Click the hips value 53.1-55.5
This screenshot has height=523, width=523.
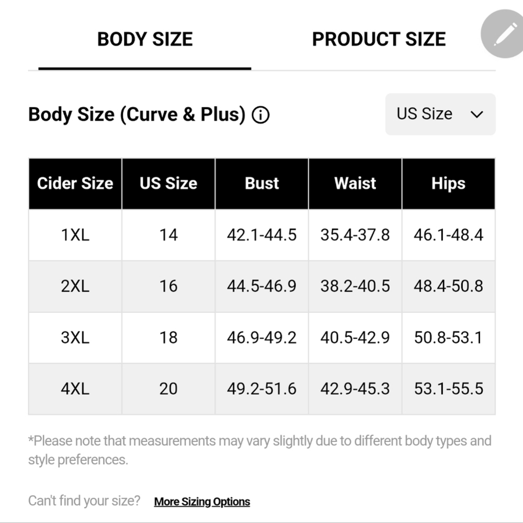click(x=449, y=389)
